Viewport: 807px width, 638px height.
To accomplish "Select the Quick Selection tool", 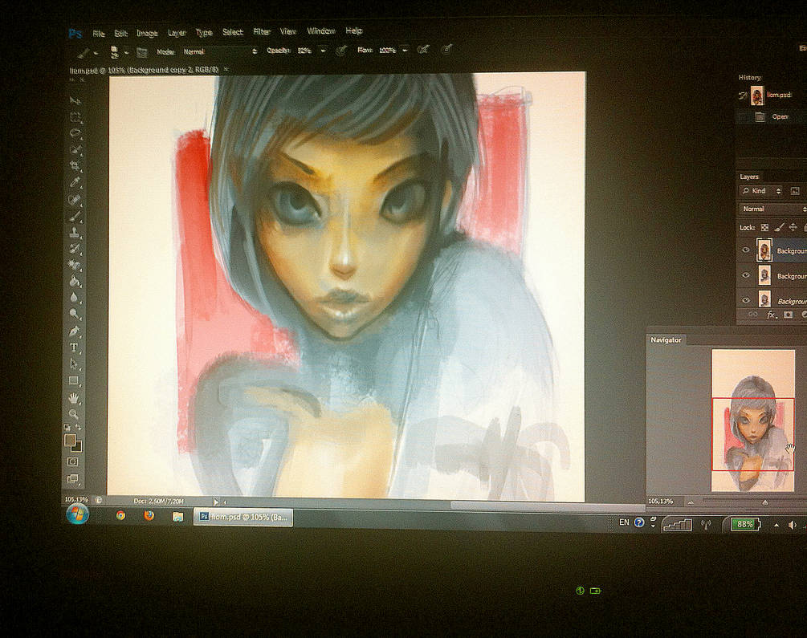I will pos(75,150).
